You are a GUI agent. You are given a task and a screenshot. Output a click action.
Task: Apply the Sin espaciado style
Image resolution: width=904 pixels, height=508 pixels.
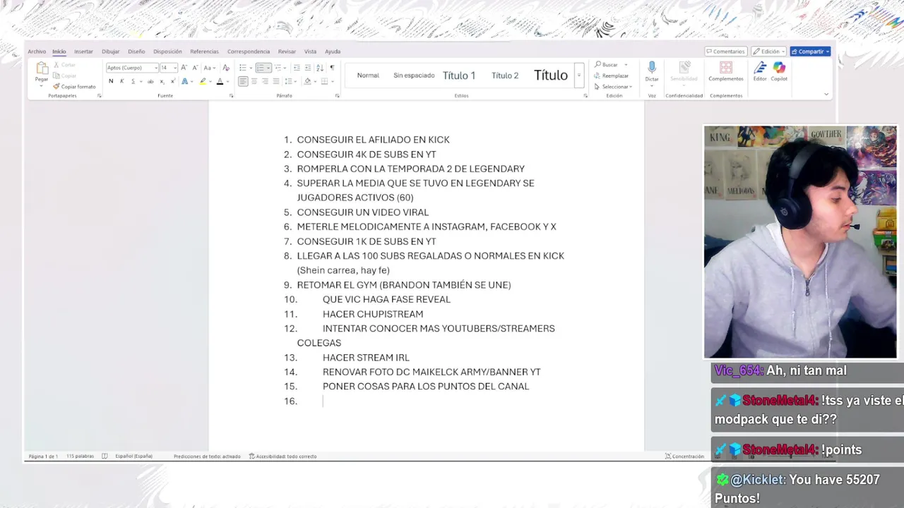[414, 75]
